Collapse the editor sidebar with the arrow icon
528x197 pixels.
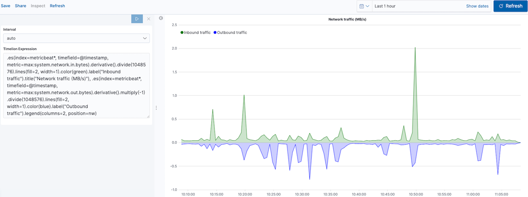click(161, 18)
